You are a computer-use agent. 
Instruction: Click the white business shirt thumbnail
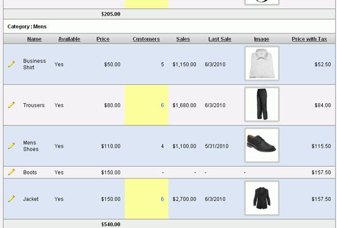pos(262,64)
